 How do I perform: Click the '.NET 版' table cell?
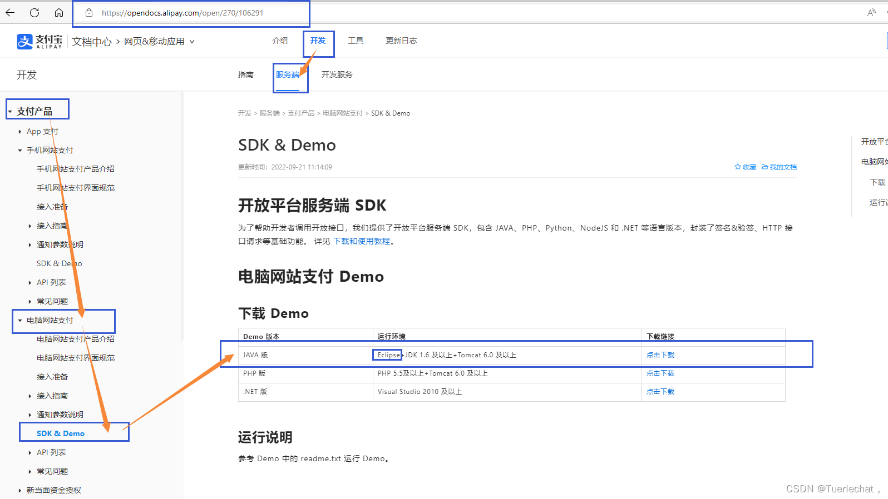[x=305, y=392]
